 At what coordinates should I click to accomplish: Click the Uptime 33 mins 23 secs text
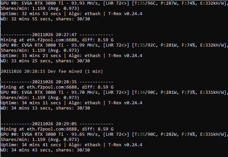pos(31,56)
